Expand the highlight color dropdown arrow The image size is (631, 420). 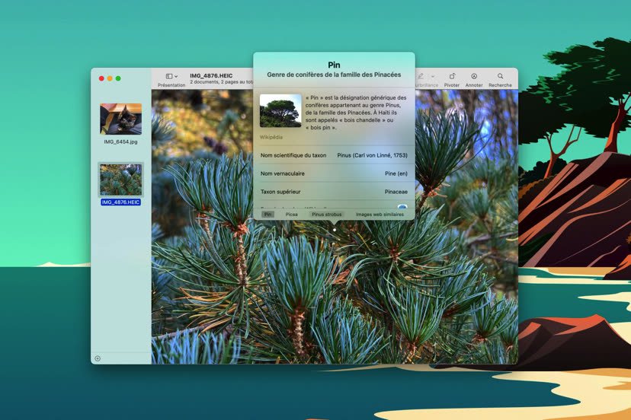(433, 76)
